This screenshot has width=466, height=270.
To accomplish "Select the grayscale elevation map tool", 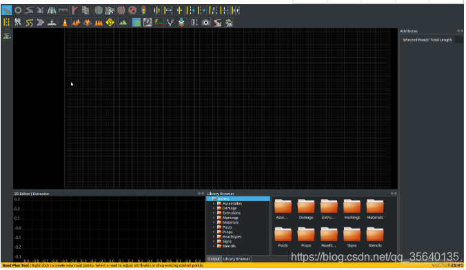I will pos(148,22).
